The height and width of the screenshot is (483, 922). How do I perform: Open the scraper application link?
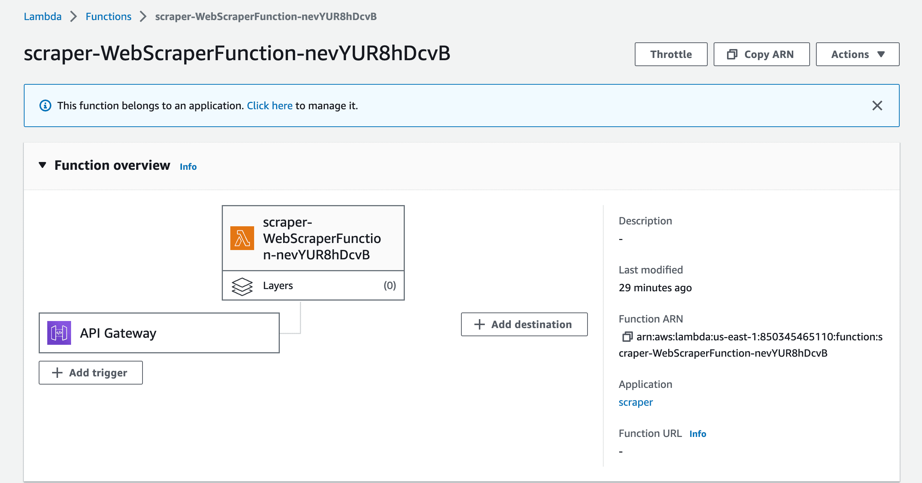636,402
